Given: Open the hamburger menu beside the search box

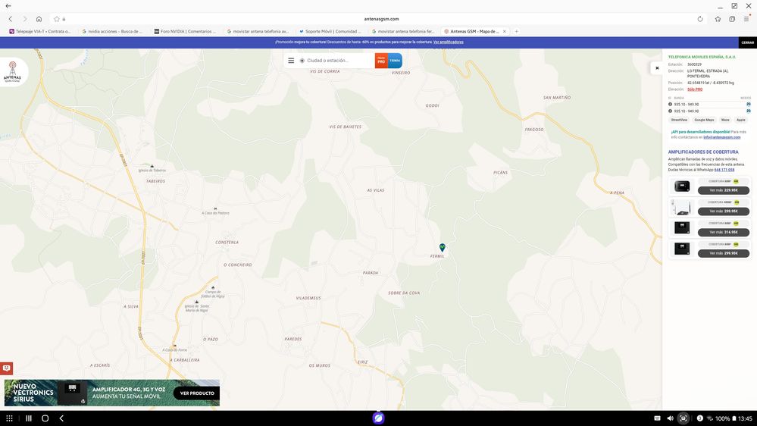Looking at the screenshot, I should coord(291,61).
